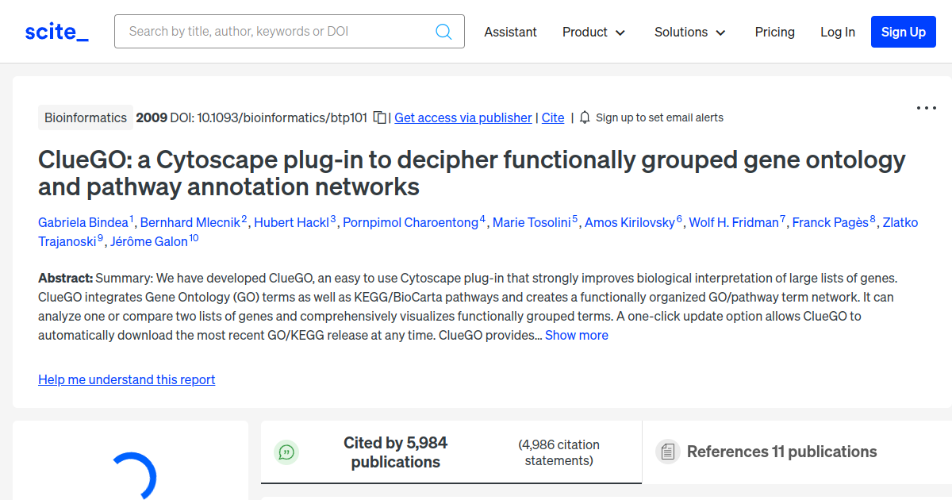This screenshot has height=500, width=952.
Task: Expand the Solutions dropdown menu
Action: 689,32
